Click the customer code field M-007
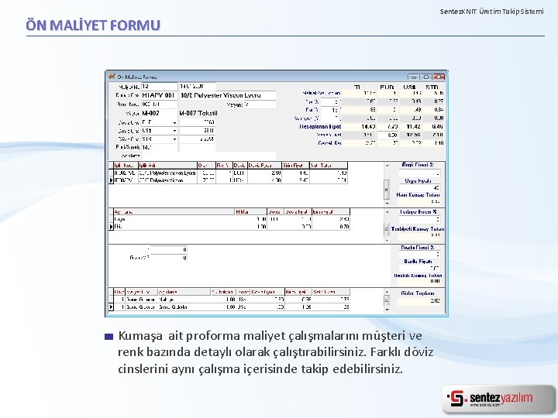Screen dimensions: 558x418 pyautogui.click(x=160, y=113)
